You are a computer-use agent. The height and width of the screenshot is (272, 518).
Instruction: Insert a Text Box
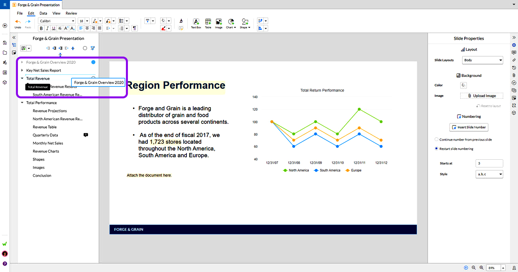tap(196, 23)
